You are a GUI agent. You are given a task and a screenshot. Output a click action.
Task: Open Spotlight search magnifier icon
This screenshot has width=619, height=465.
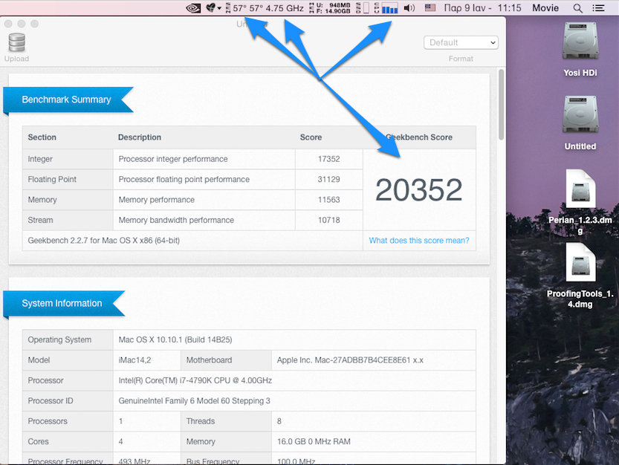[577, 8]
